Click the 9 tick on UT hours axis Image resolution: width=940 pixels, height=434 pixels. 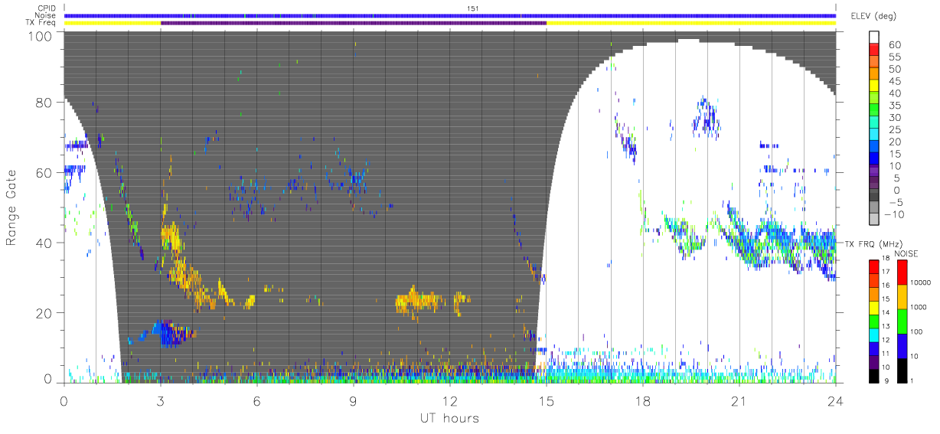click(353, 400)
